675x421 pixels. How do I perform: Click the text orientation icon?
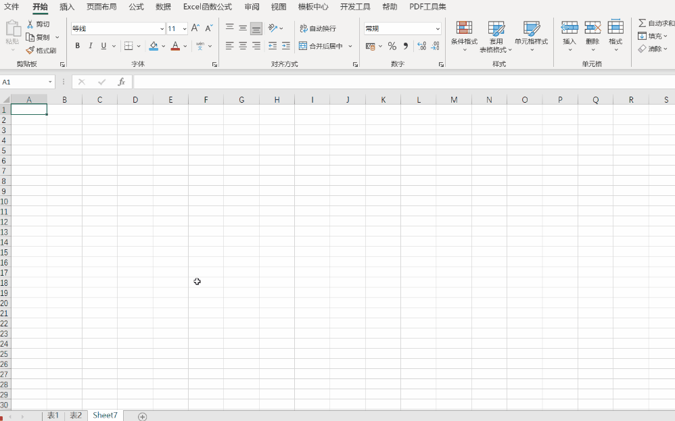point(273,28)
